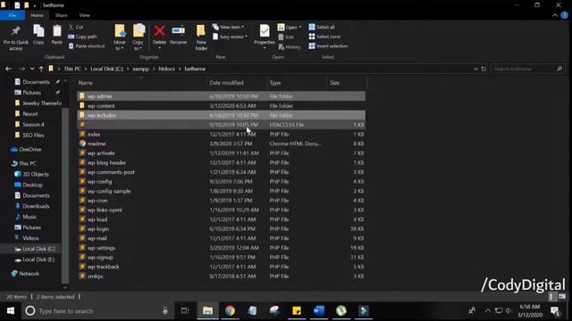Open Explorer help icon
Screen dimensions: 572x321
coord(565,15)
